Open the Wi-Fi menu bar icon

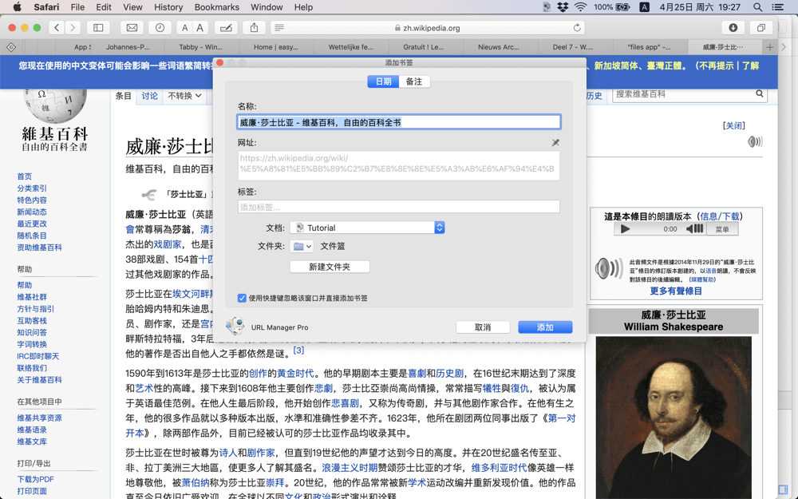(580, 7)
